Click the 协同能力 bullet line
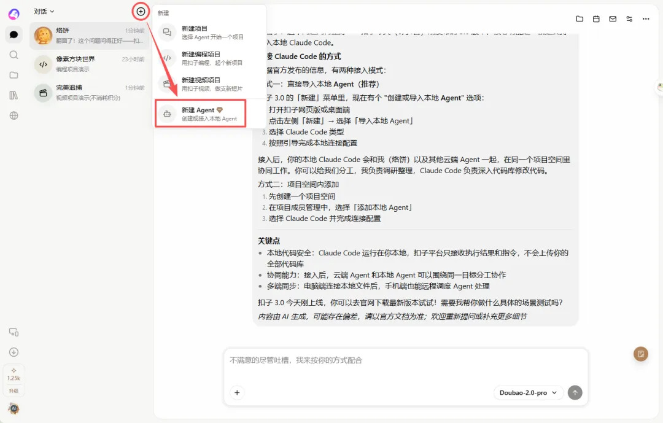The image size is (663, 423). (386, 275)
